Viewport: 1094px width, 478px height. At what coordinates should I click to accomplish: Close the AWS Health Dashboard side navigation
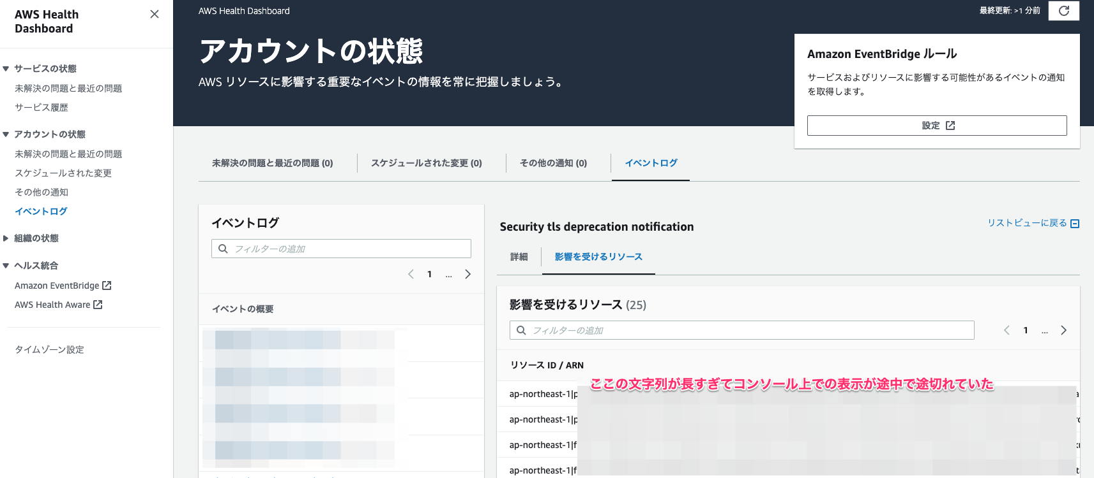(x=155, y=14)
